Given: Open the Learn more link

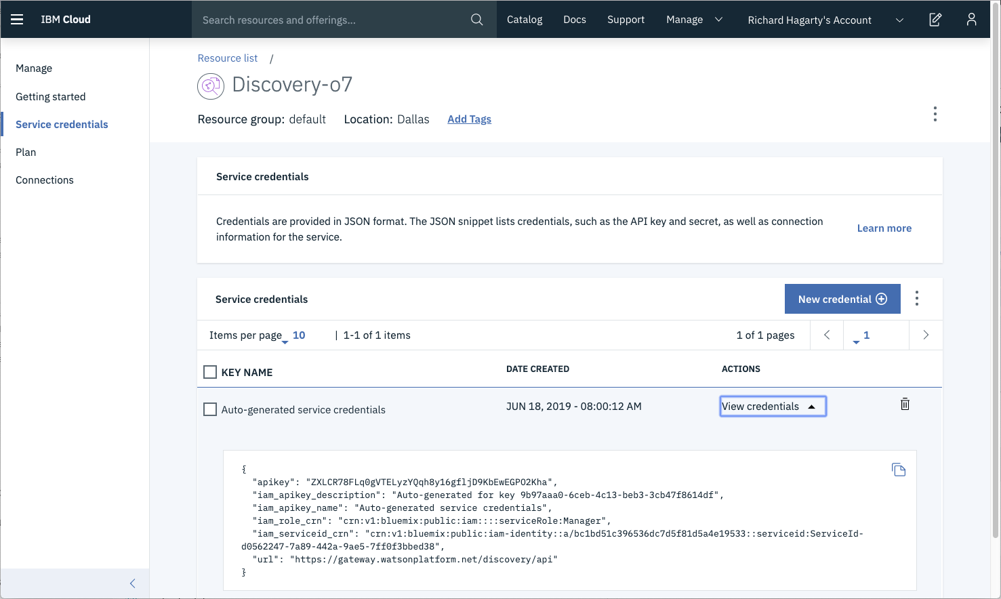Looking at the screenshot, I should click(884, 228).
